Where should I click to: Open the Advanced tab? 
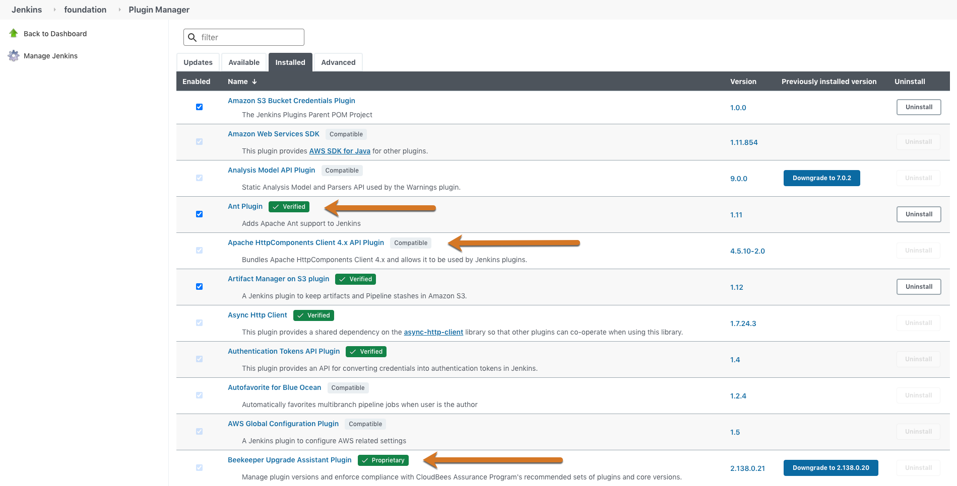tap(338, 62)
